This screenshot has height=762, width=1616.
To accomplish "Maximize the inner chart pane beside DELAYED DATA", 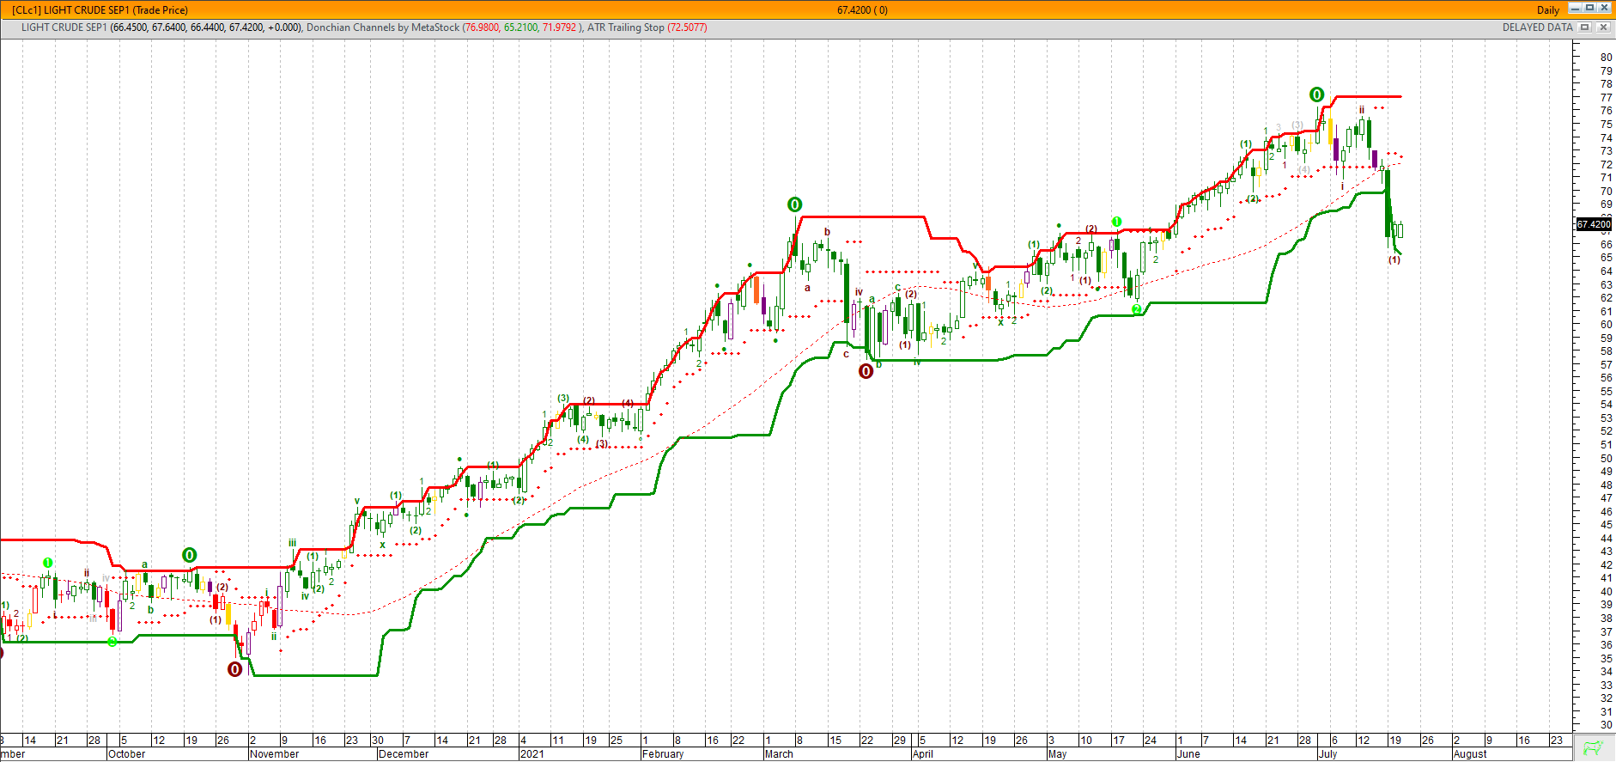I will pyautogui.click(x=1585, y=27).
